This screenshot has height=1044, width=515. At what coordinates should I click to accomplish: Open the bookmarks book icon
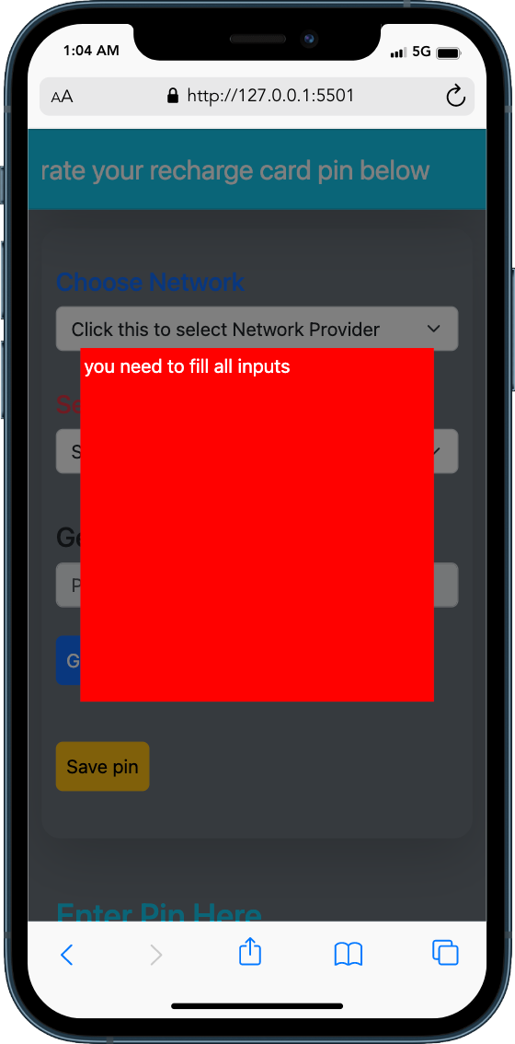pyautogui.click(x=348, y=954)
